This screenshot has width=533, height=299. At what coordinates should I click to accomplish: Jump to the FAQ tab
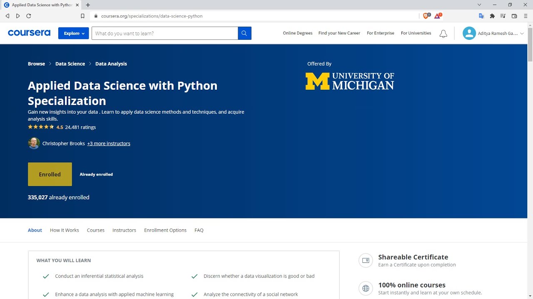point(199,230)
